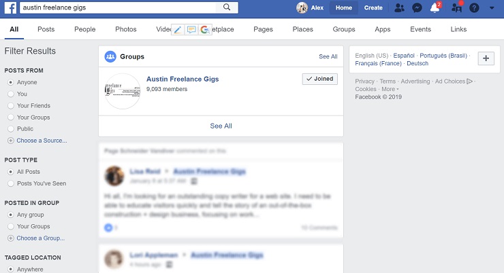Open the account dropdown arrow

click(x=492, y=7)
